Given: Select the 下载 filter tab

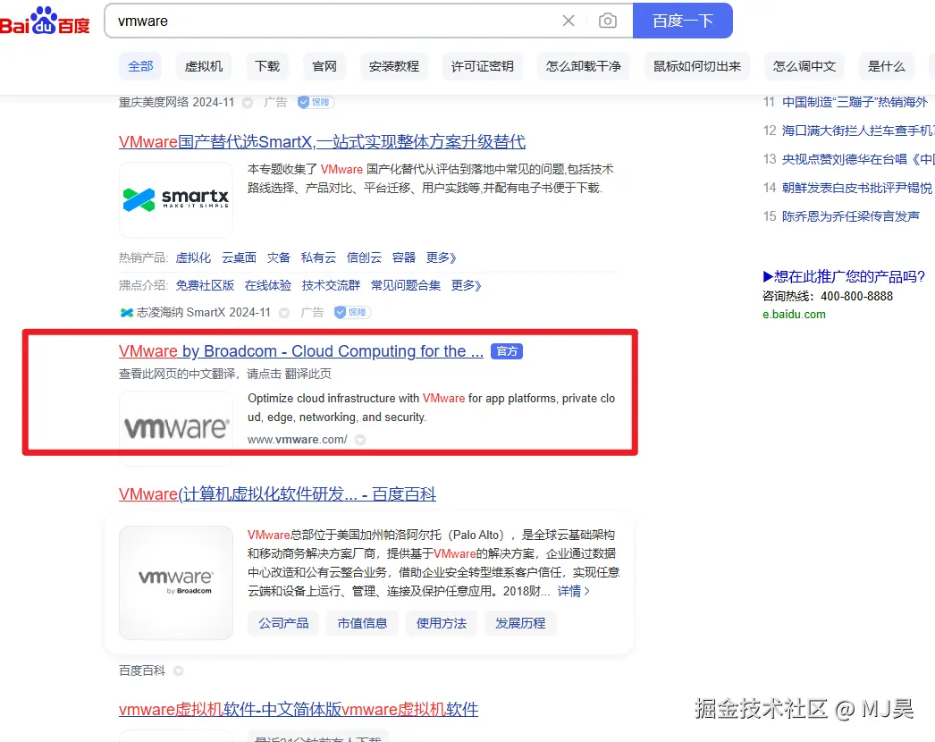Looking at the screenshot, I should click(267, 66).
